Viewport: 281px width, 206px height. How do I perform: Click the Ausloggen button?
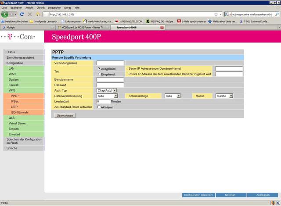[263, 195]
